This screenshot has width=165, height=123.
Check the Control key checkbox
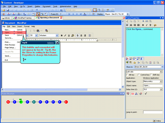pos(139,75)
